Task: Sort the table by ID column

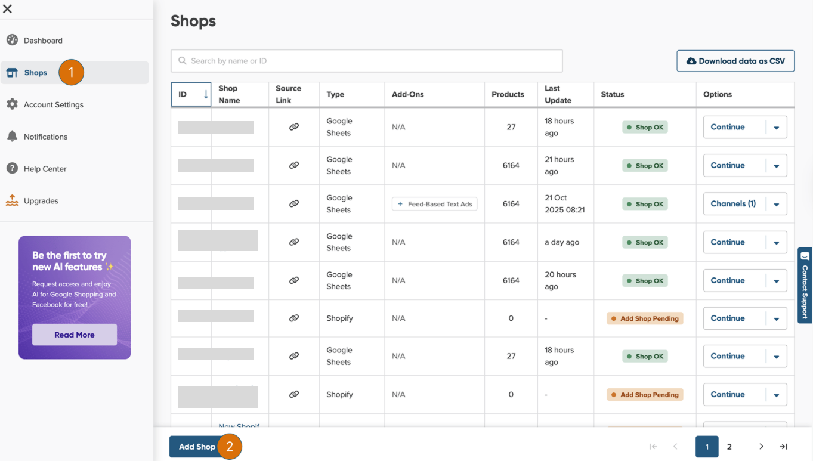Action: coord(191,94)
